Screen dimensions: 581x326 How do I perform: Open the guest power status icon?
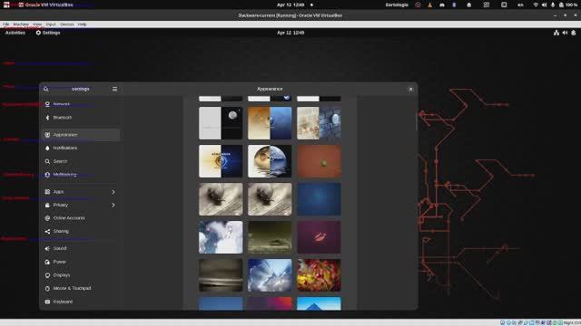point(574,33)
